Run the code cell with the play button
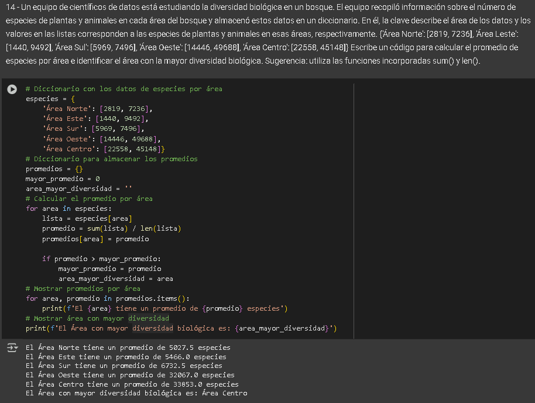This screenshot has height=403, width=535. 12,89
